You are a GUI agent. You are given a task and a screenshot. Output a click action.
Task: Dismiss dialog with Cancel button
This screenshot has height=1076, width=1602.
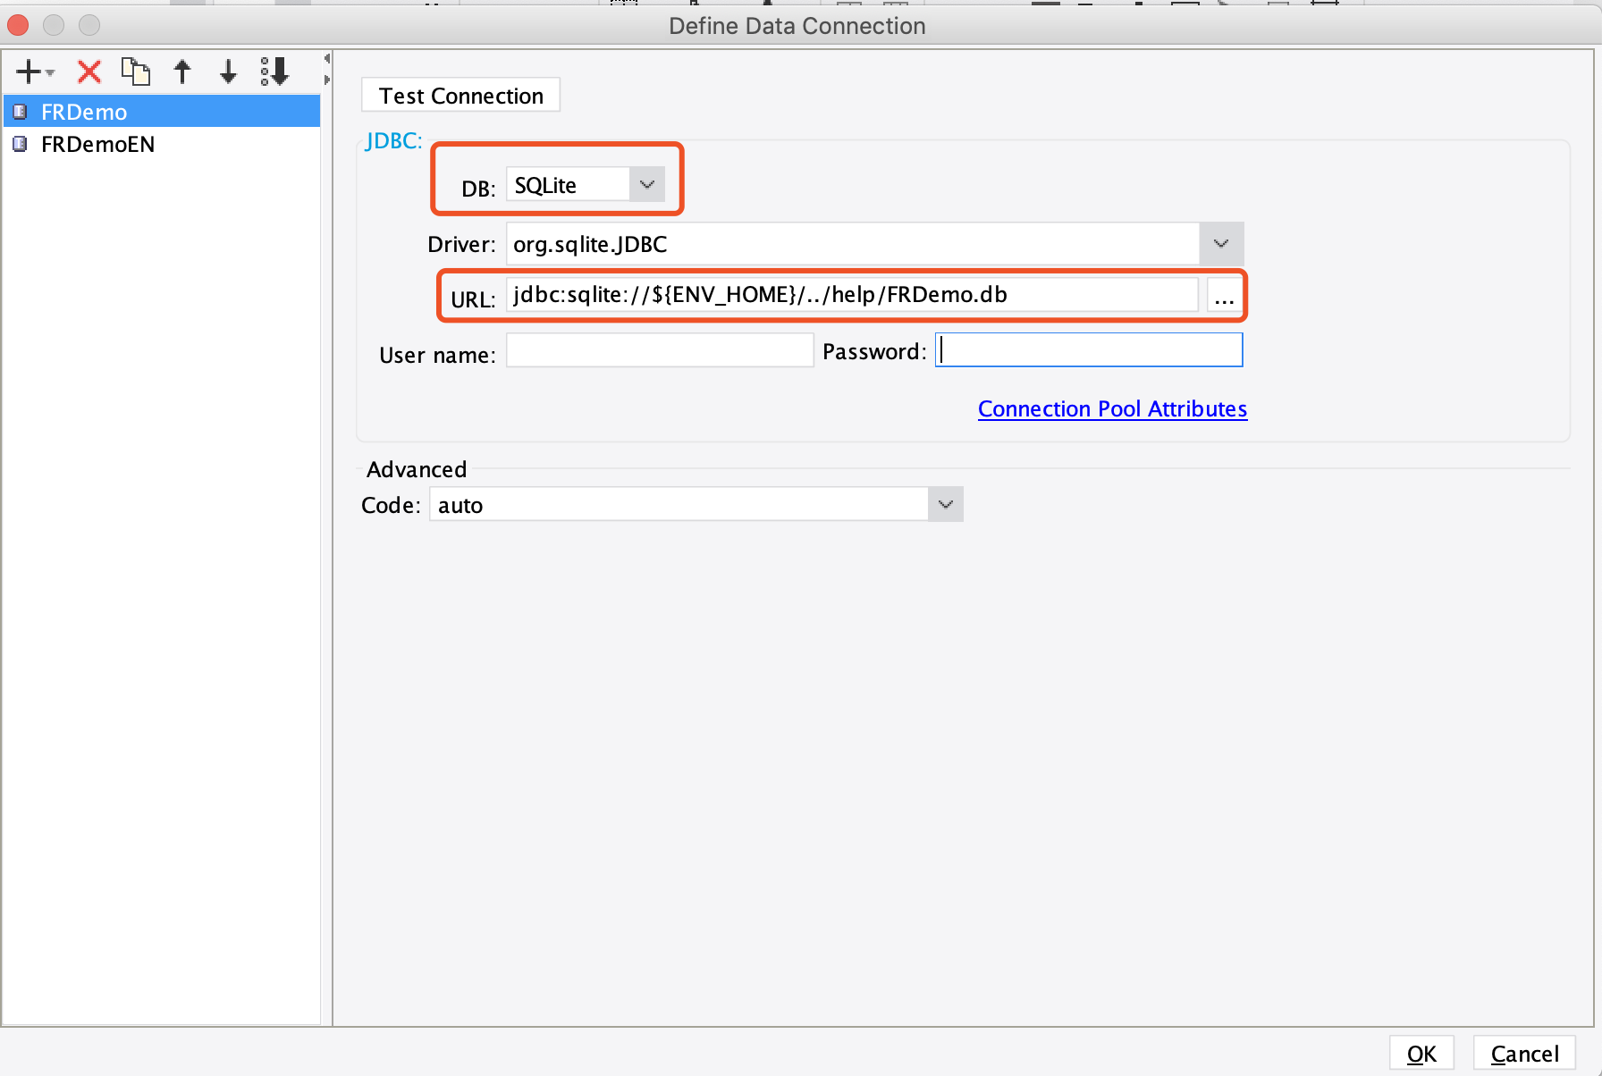tap(1524, 1054)
